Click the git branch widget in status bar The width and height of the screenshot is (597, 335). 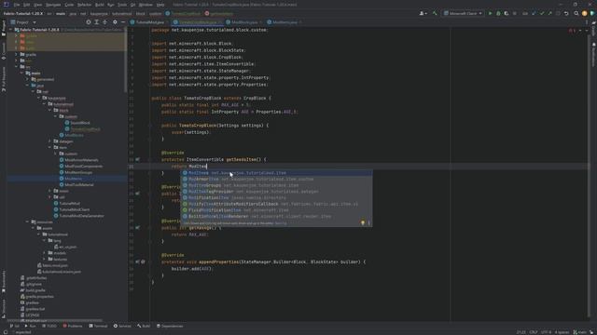click(x=580, y=332)
